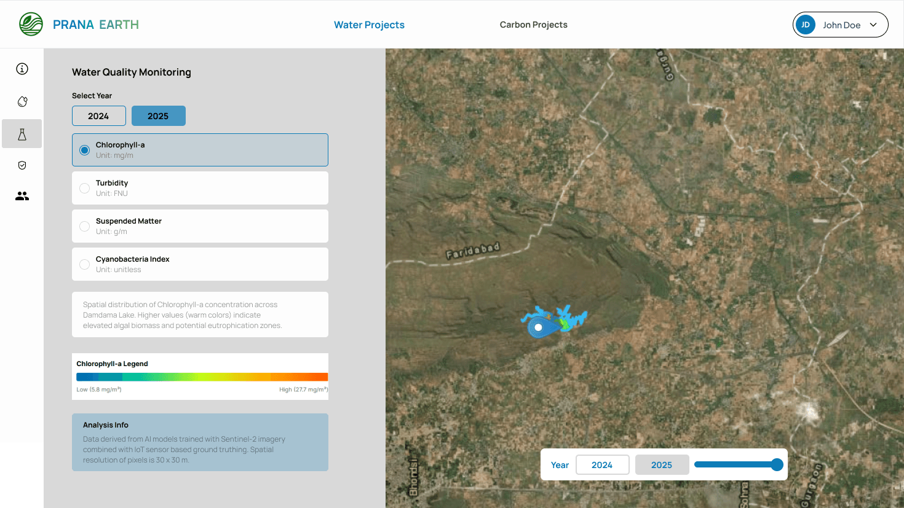Switch to Carbon Projects tab
The height and width of the screenshot is (508, 904).
click(x=533, y=25)
